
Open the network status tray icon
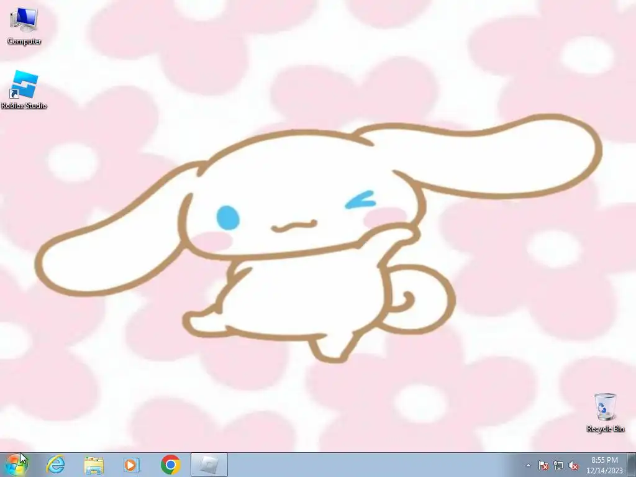pyautogui.click(x=558, y=465)
